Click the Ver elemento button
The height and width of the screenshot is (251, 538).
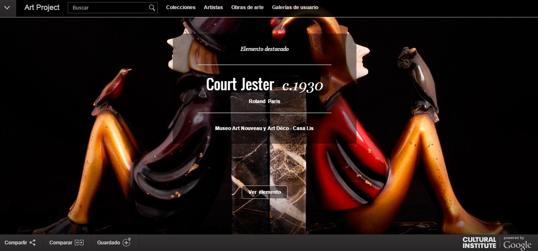pos(265,192)
